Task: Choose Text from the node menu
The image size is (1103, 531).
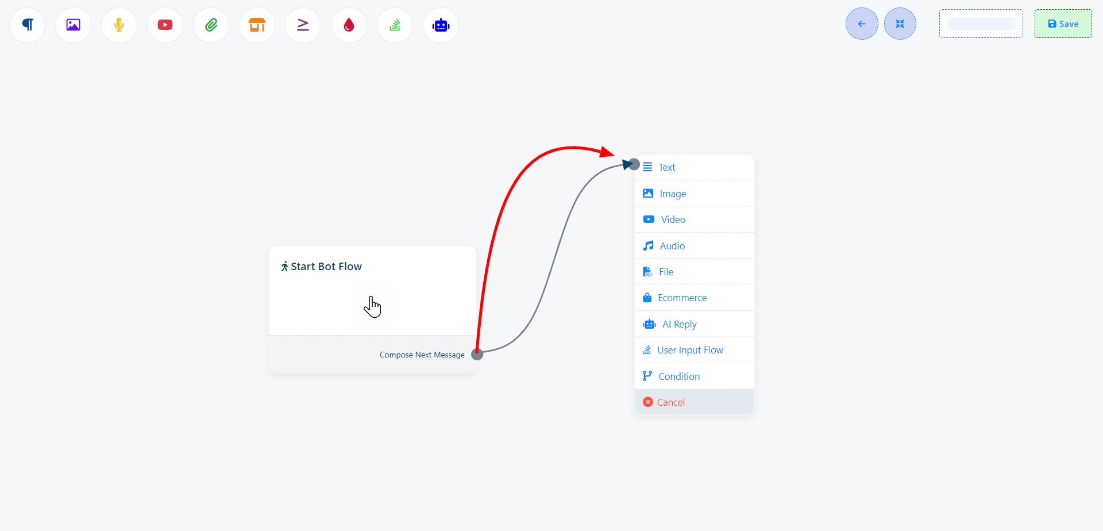Action: [x=666, y=167]
